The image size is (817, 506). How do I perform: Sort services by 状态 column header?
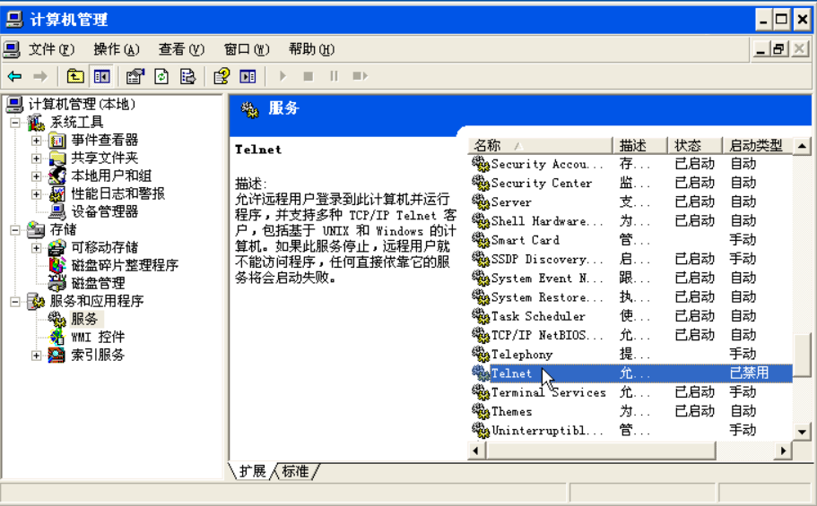click(694, 145)
